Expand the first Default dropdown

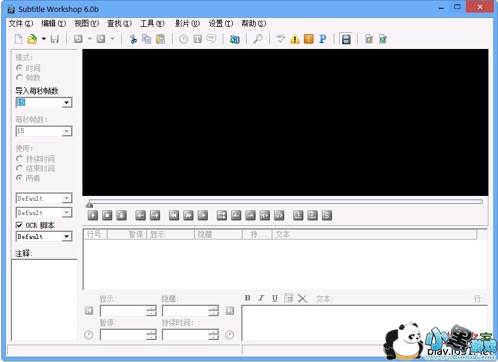point(67,198)
